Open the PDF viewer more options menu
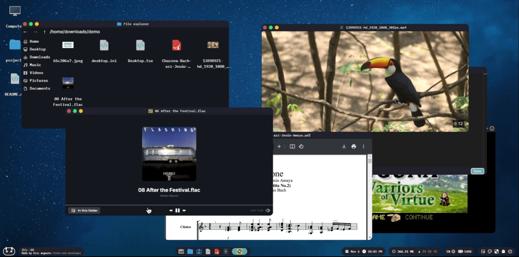Viewport: 519px width, 257px height. [363, 146]
